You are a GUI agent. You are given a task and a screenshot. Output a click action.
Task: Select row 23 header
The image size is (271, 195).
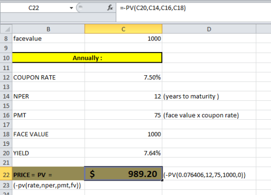tap(6, 185)
